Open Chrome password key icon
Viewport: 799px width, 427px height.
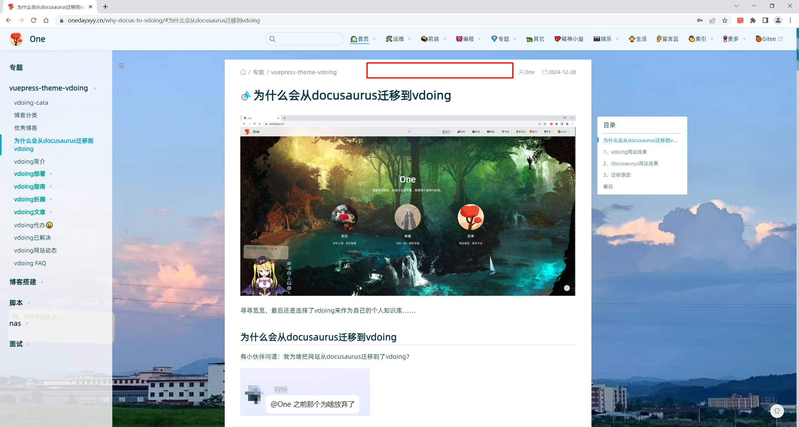pos(699,20)
